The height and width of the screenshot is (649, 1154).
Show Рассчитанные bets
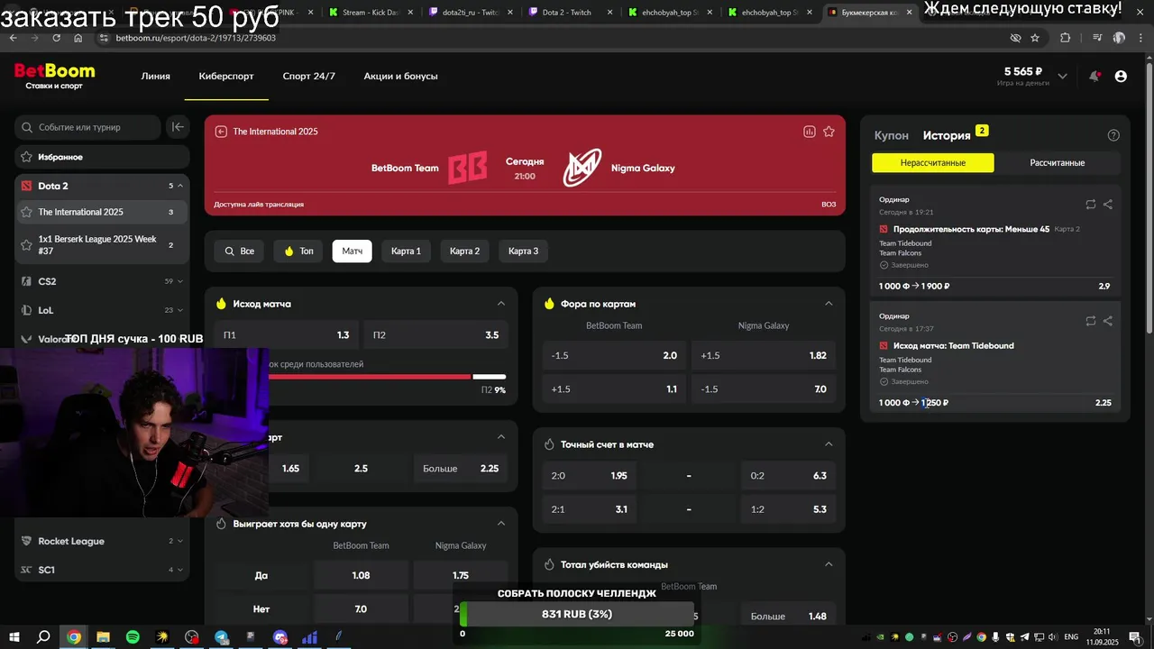pyautogui.click(x=1058, y=163)
